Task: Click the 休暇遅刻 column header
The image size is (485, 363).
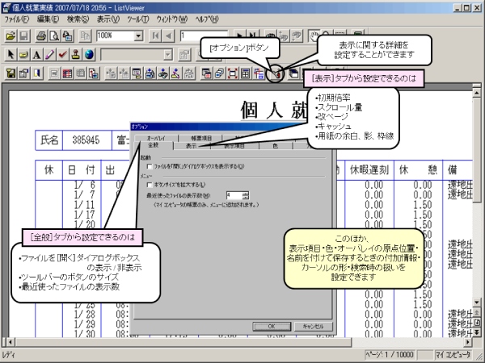Action: pyautogui.click(x=369, y=170)
